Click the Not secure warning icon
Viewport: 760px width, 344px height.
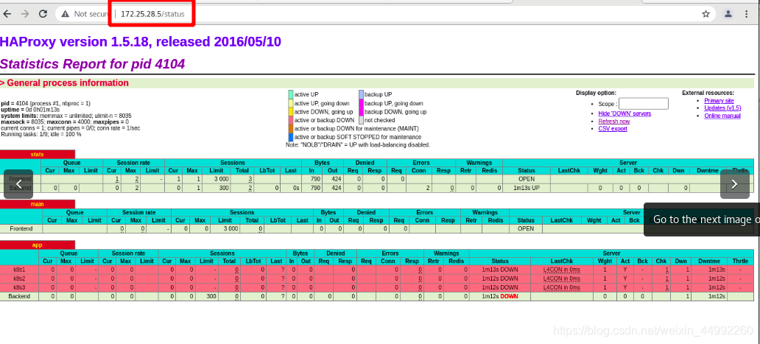[65, 14]
